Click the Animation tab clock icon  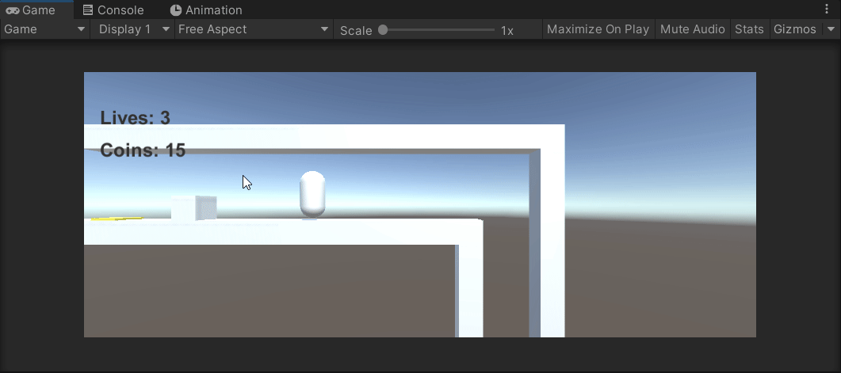click(176, 10)
